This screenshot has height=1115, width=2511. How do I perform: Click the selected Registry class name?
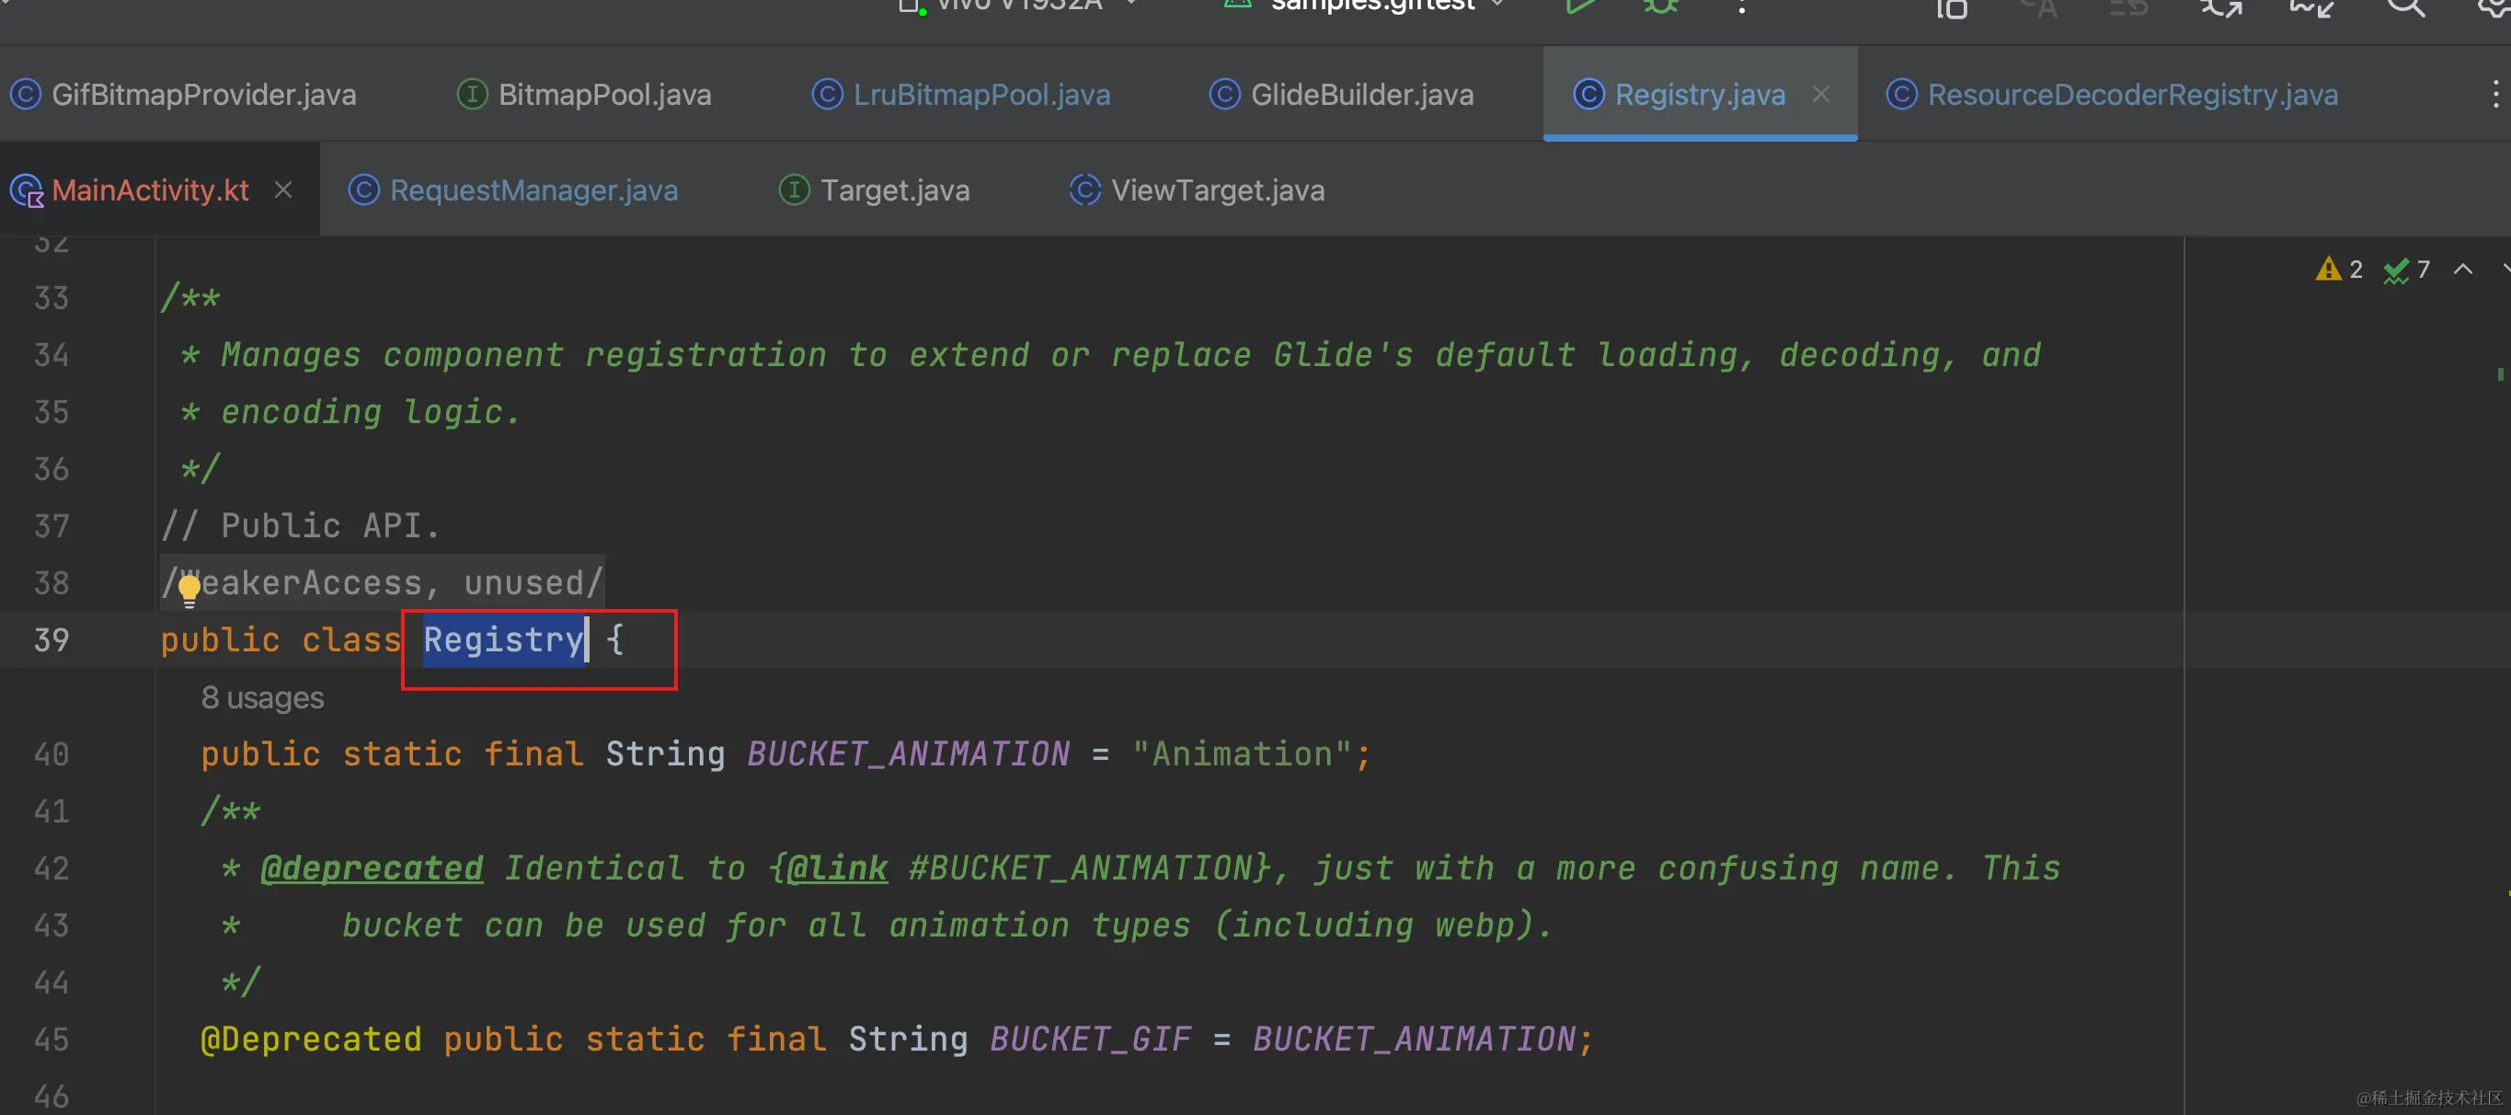coord(503,639)
